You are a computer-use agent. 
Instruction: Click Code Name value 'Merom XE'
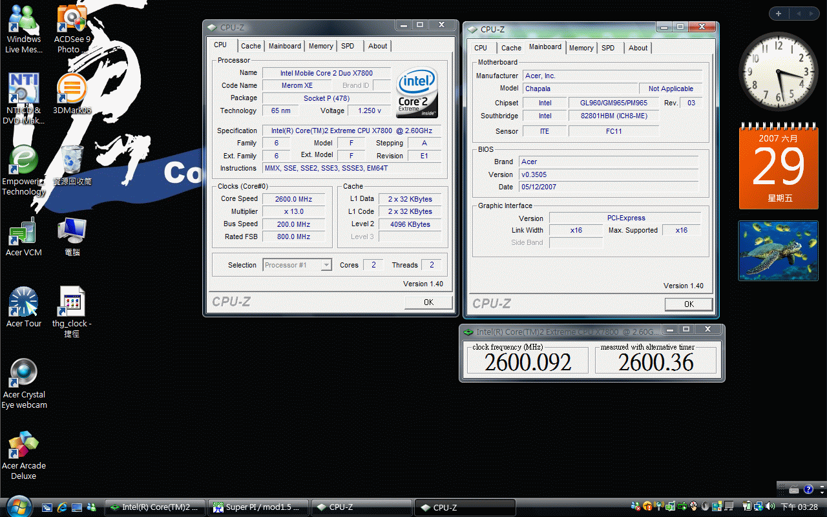[297, 85]
